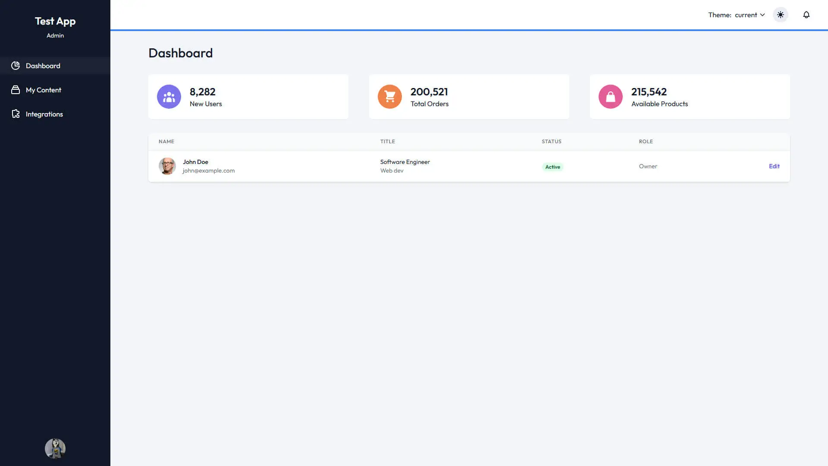Open the Dashboard section icon in sidebar

[16, 66]
